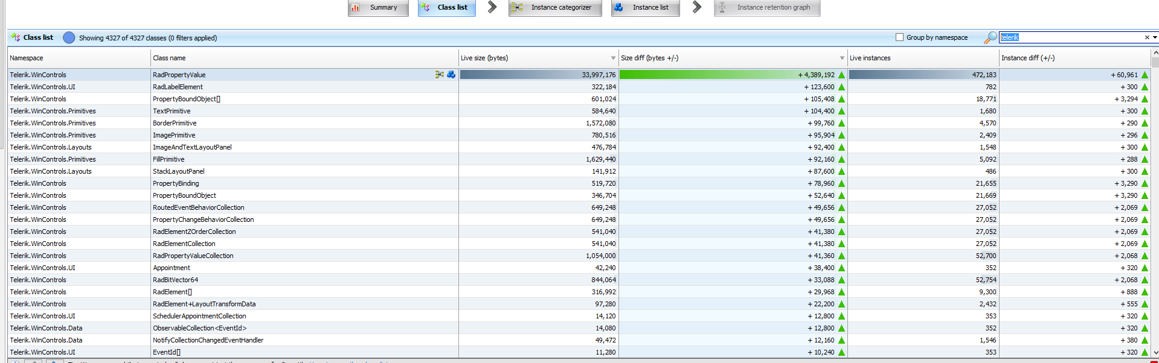Click the live instances value 52,754
The height and width of the screenshot is (363, 1159).
coord(986,280)
